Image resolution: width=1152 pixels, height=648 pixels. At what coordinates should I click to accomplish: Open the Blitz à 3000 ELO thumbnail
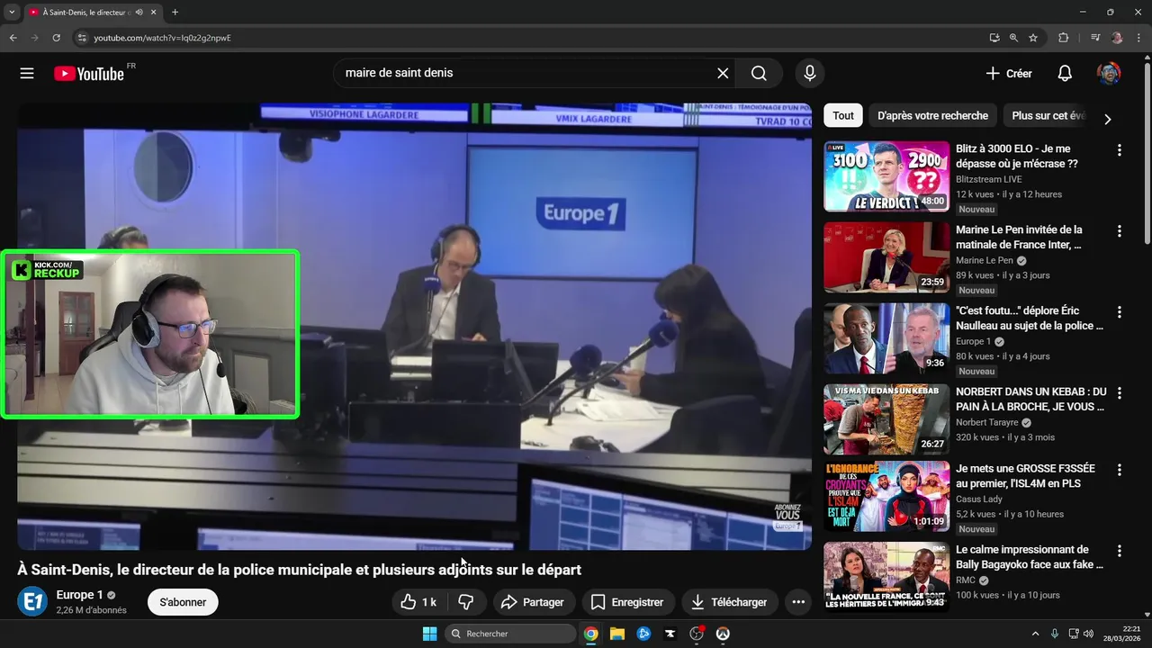(886, 176)
